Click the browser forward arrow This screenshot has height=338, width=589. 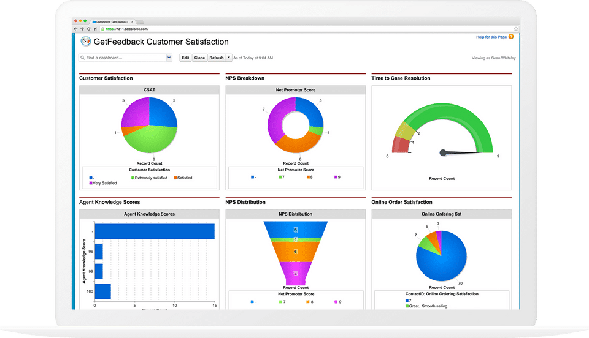82,29
